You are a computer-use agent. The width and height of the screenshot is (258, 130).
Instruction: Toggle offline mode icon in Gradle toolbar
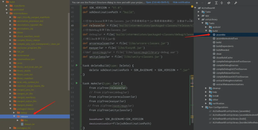229,3
